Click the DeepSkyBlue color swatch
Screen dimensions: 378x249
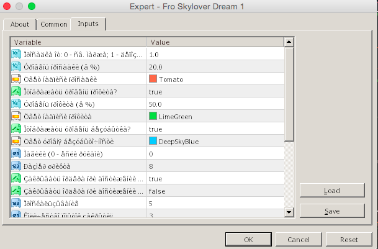pyautogui.click(x=153, y=141)
